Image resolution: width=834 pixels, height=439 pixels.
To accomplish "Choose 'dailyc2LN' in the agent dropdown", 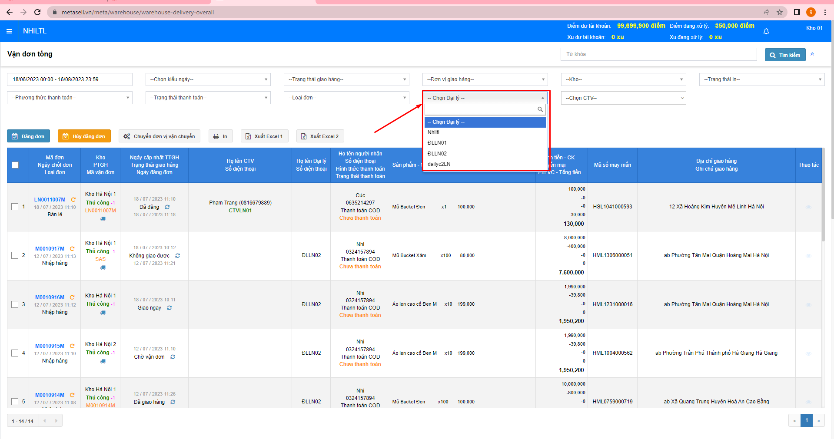I will pos(439,164).
